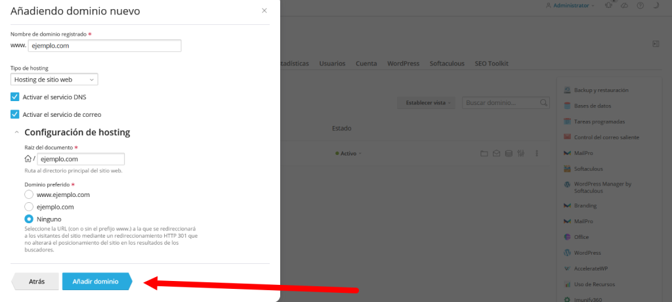Open the help question mark icon
Viewport: 672px width, 302px height.
(x=640, y=5)
